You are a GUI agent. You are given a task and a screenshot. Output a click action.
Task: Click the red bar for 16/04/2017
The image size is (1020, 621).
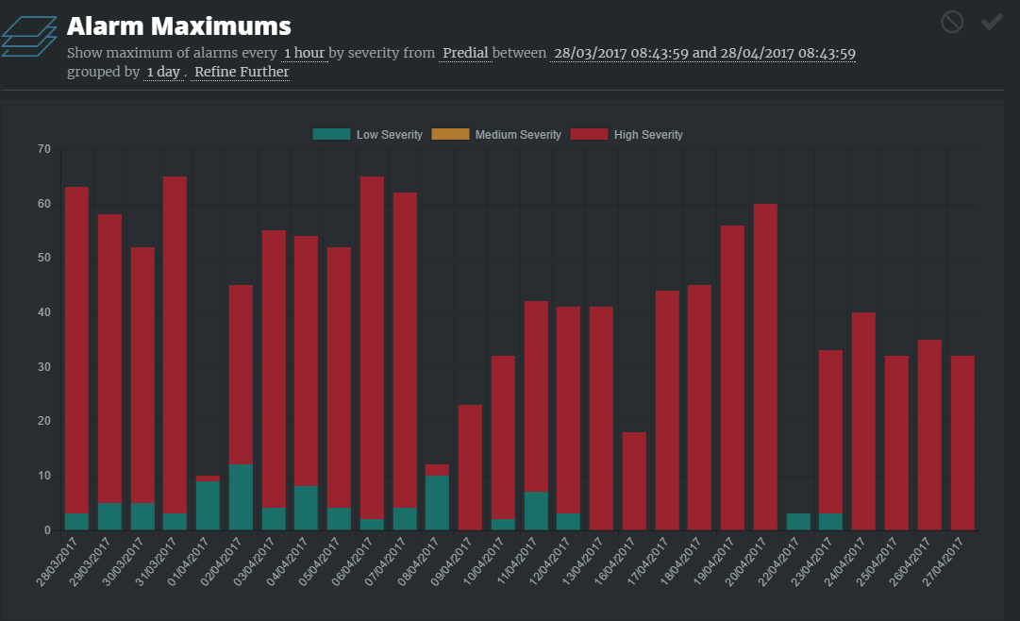[x=634, y=480]
